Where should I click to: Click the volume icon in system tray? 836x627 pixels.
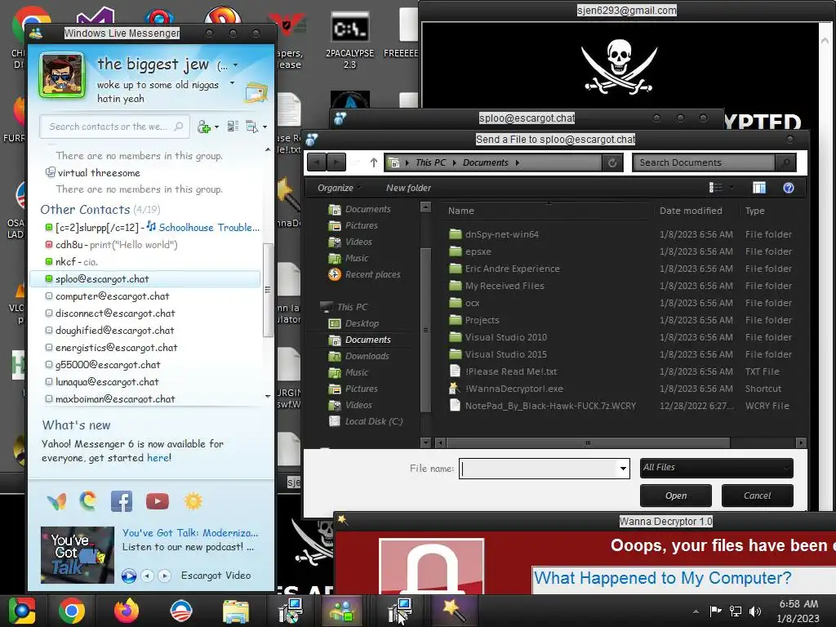755,611
